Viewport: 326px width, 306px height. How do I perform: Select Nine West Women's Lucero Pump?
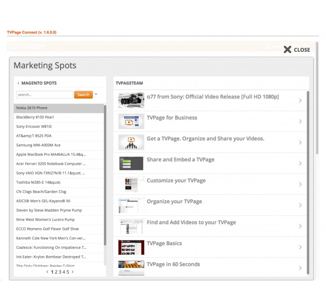pyautogui.click(x=58, y=220)
